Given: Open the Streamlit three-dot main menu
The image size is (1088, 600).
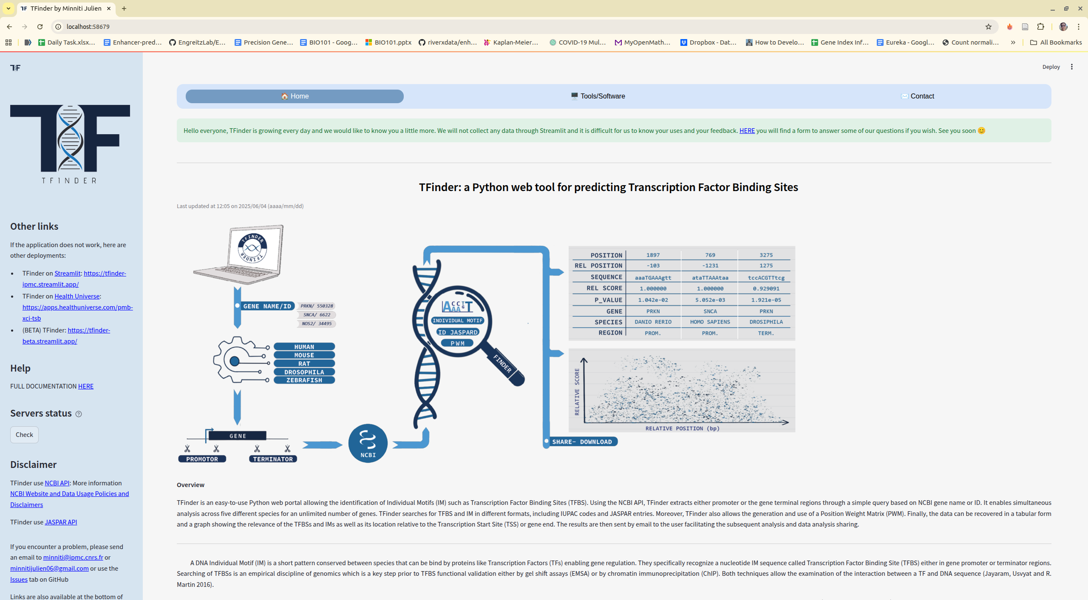Looking at the screenshot, I should click(1071, 67).
